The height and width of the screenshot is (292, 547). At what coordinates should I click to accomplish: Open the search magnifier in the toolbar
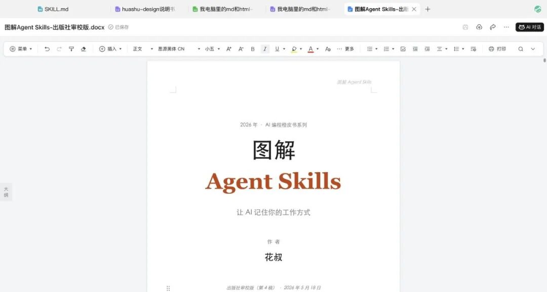pos(521,49)
